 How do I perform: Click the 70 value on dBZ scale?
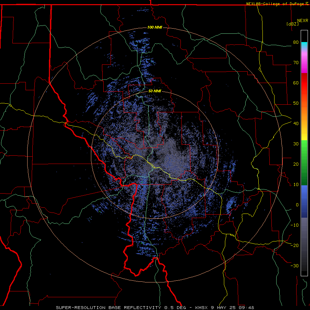click(296, 63)
